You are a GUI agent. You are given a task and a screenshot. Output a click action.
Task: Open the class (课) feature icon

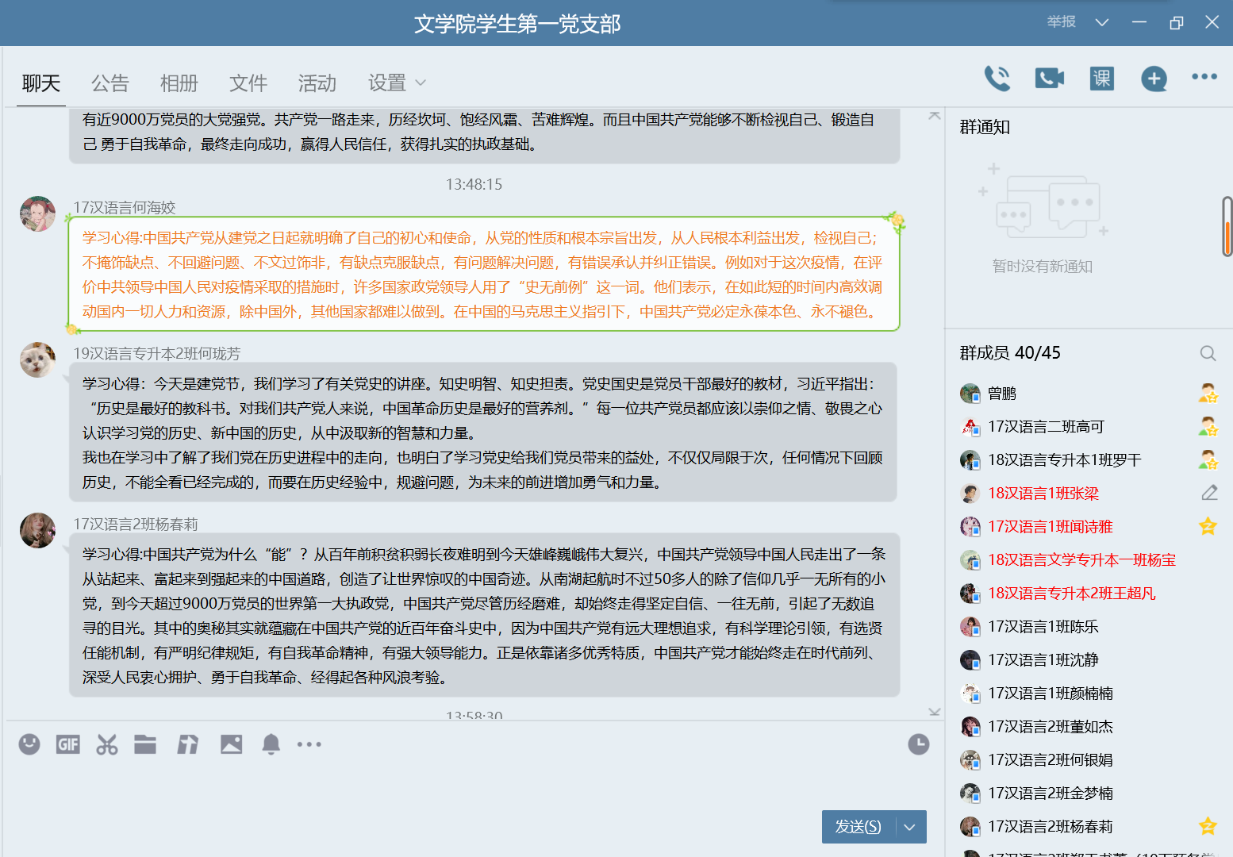1101,78
